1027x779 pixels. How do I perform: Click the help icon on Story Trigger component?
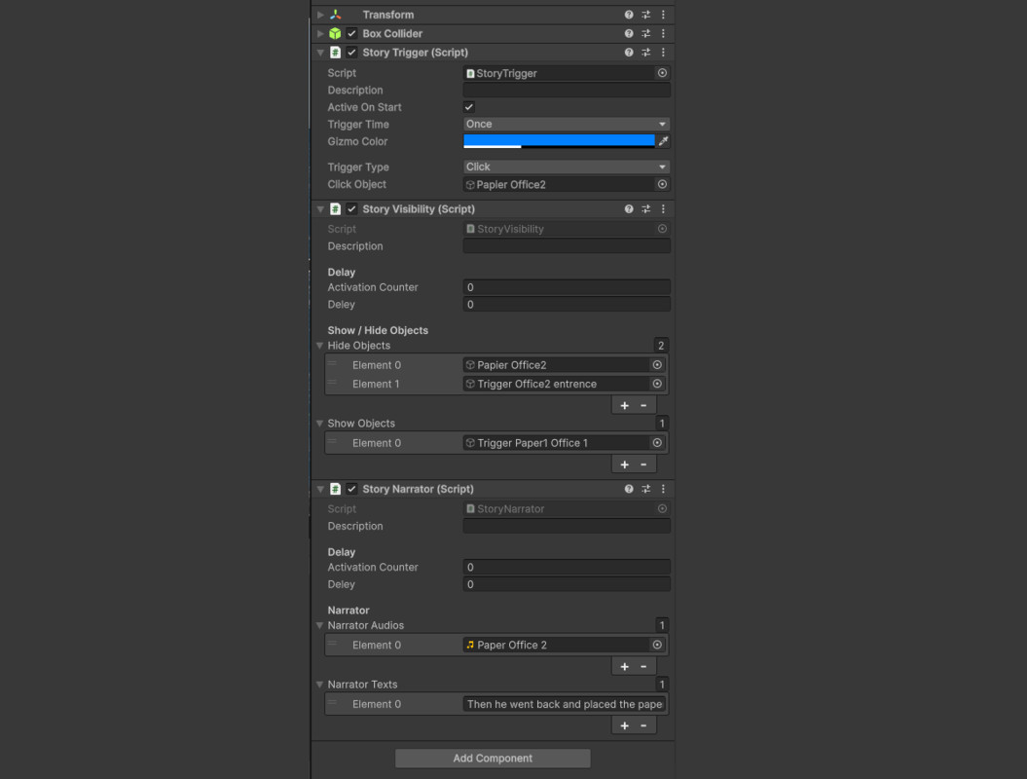coord(628,52)
